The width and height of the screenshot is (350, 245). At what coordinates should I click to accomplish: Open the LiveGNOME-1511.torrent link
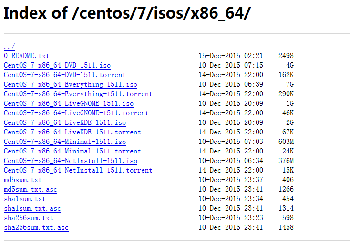76,113
